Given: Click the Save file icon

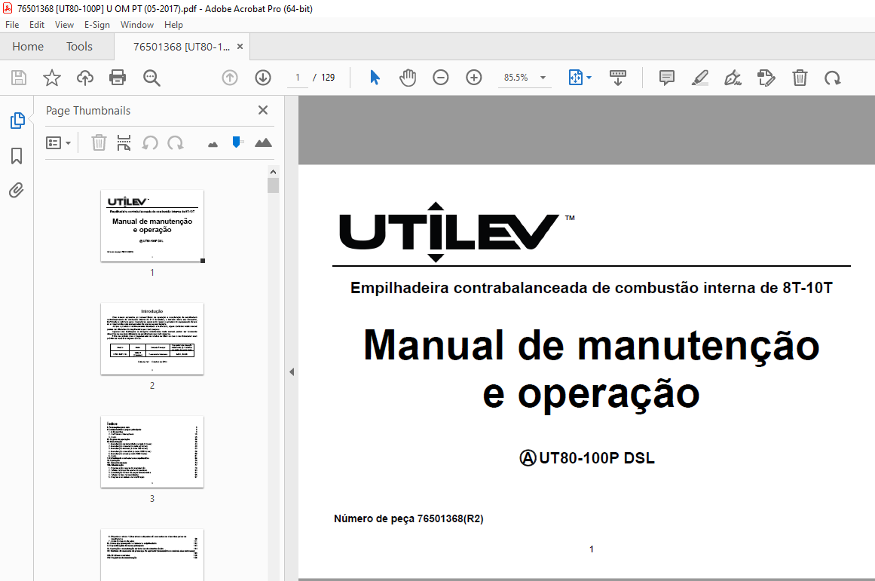Looking at the screenshot, I should pos(19,78).
